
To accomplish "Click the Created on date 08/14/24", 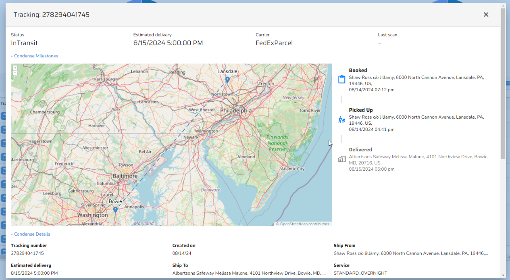I will pyautogui.click(x=181, y=253).
